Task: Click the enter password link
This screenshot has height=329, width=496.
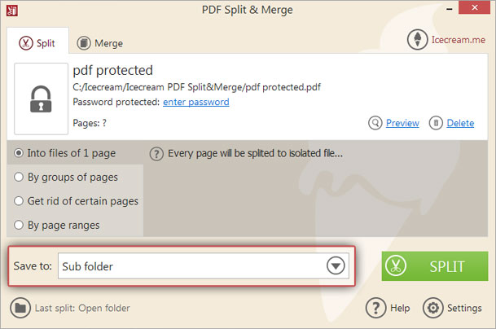Action: (x=196, y=102)
